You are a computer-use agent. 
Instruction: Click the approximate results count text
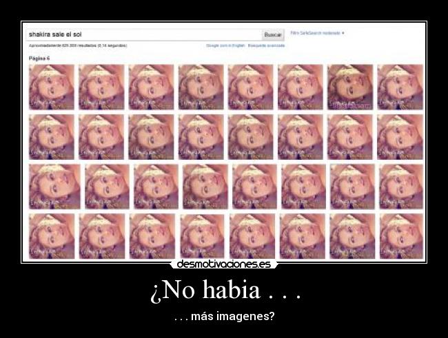[x=78, y=45]
